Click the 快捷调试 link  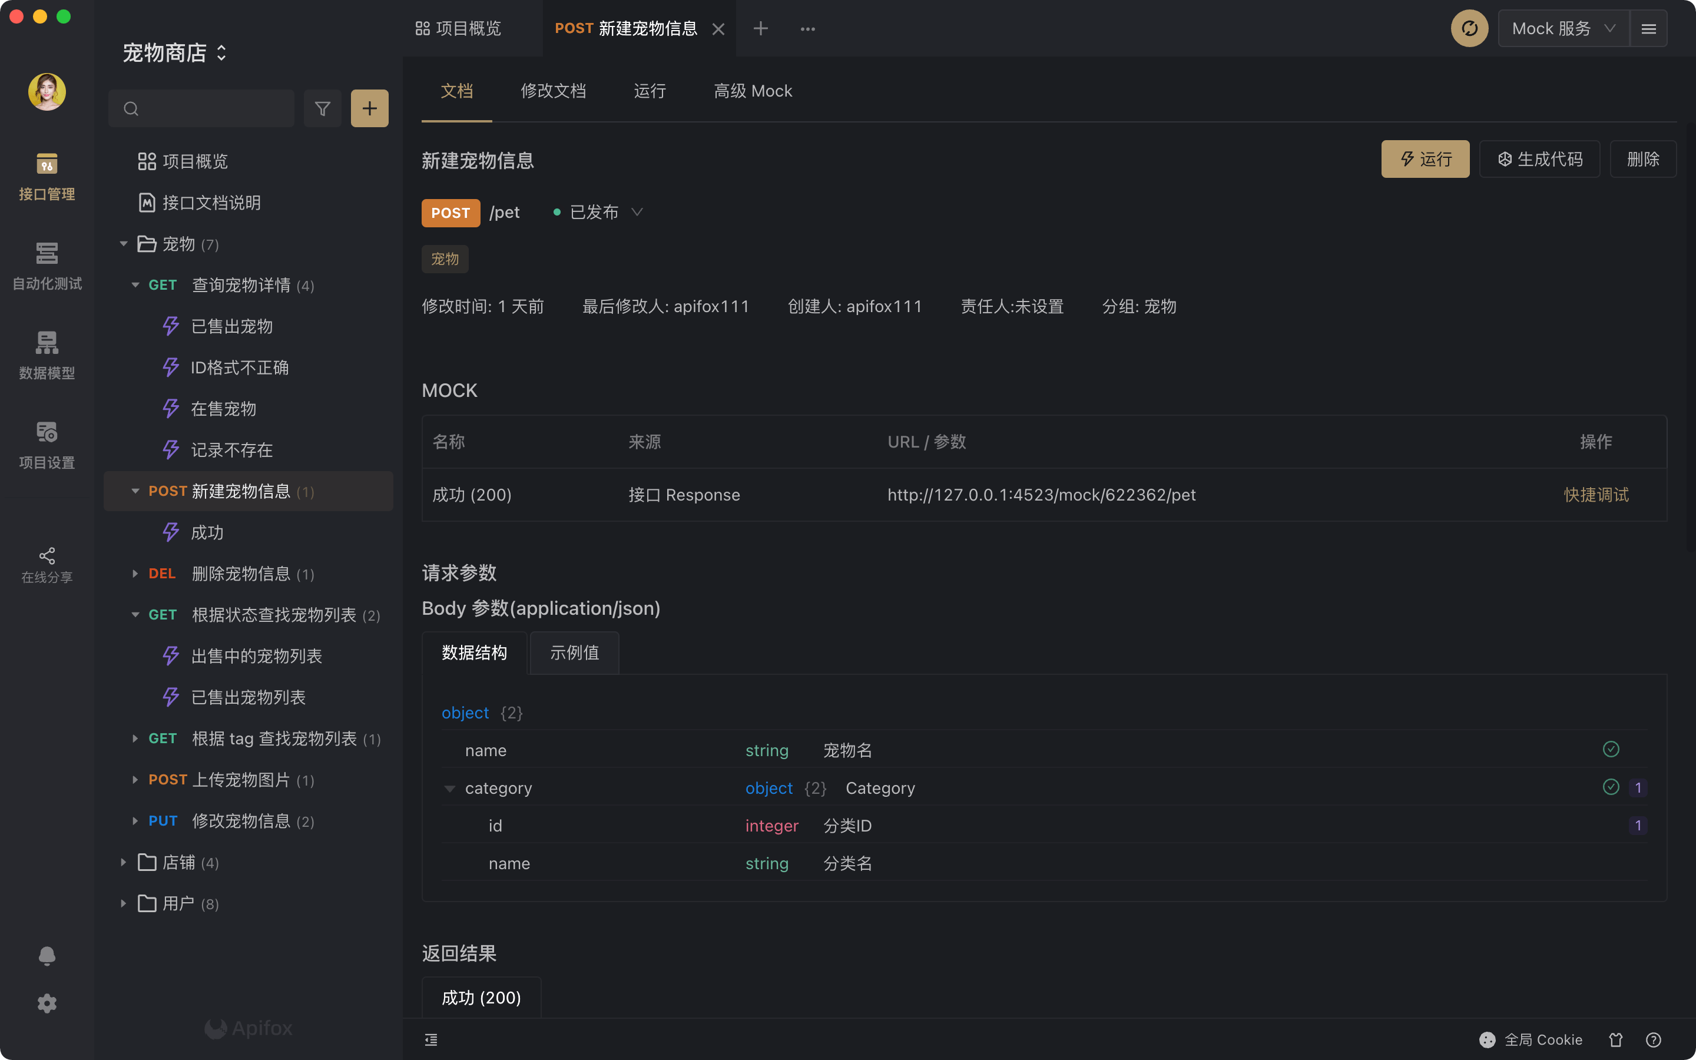coord(1596,495)
